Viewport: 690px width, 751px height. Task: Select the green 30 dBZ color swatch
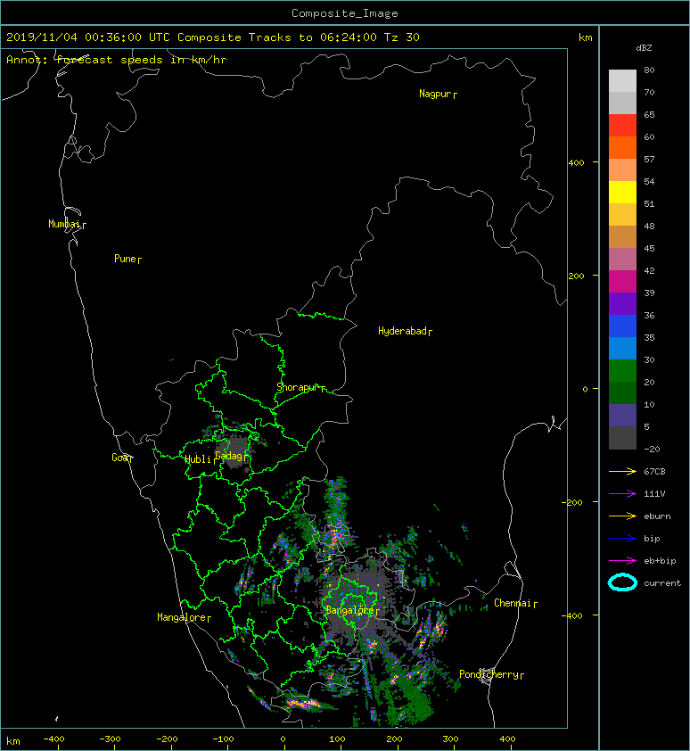(x=622, y=370)
